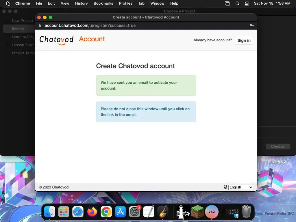The image size is (296, 222).
Task: Open System Settings dock icon
Action: tap(135, 212)
